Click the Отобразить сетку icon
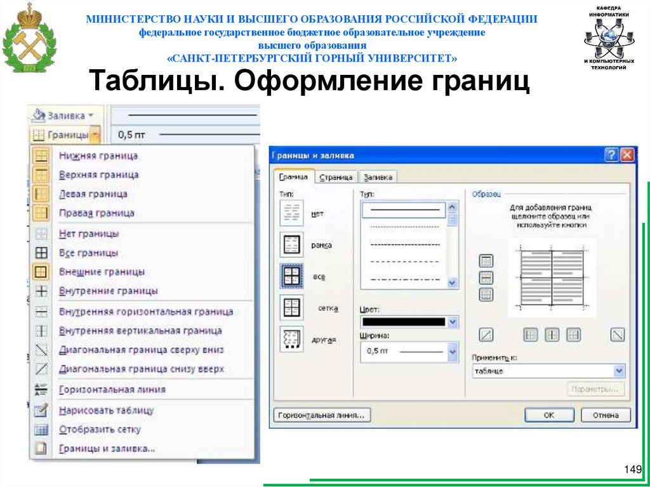The image size is (650, 487). tap(41, 430)
